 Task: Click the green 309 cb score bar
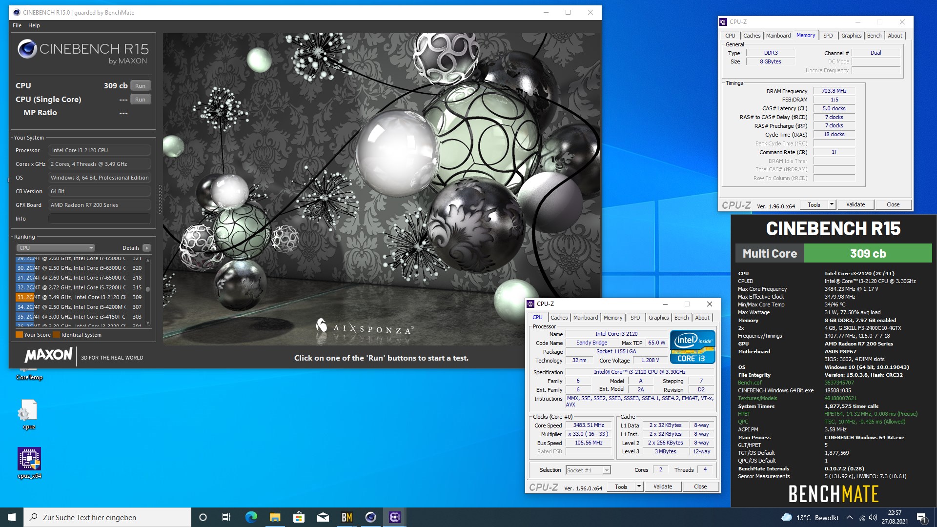point(868,253)
